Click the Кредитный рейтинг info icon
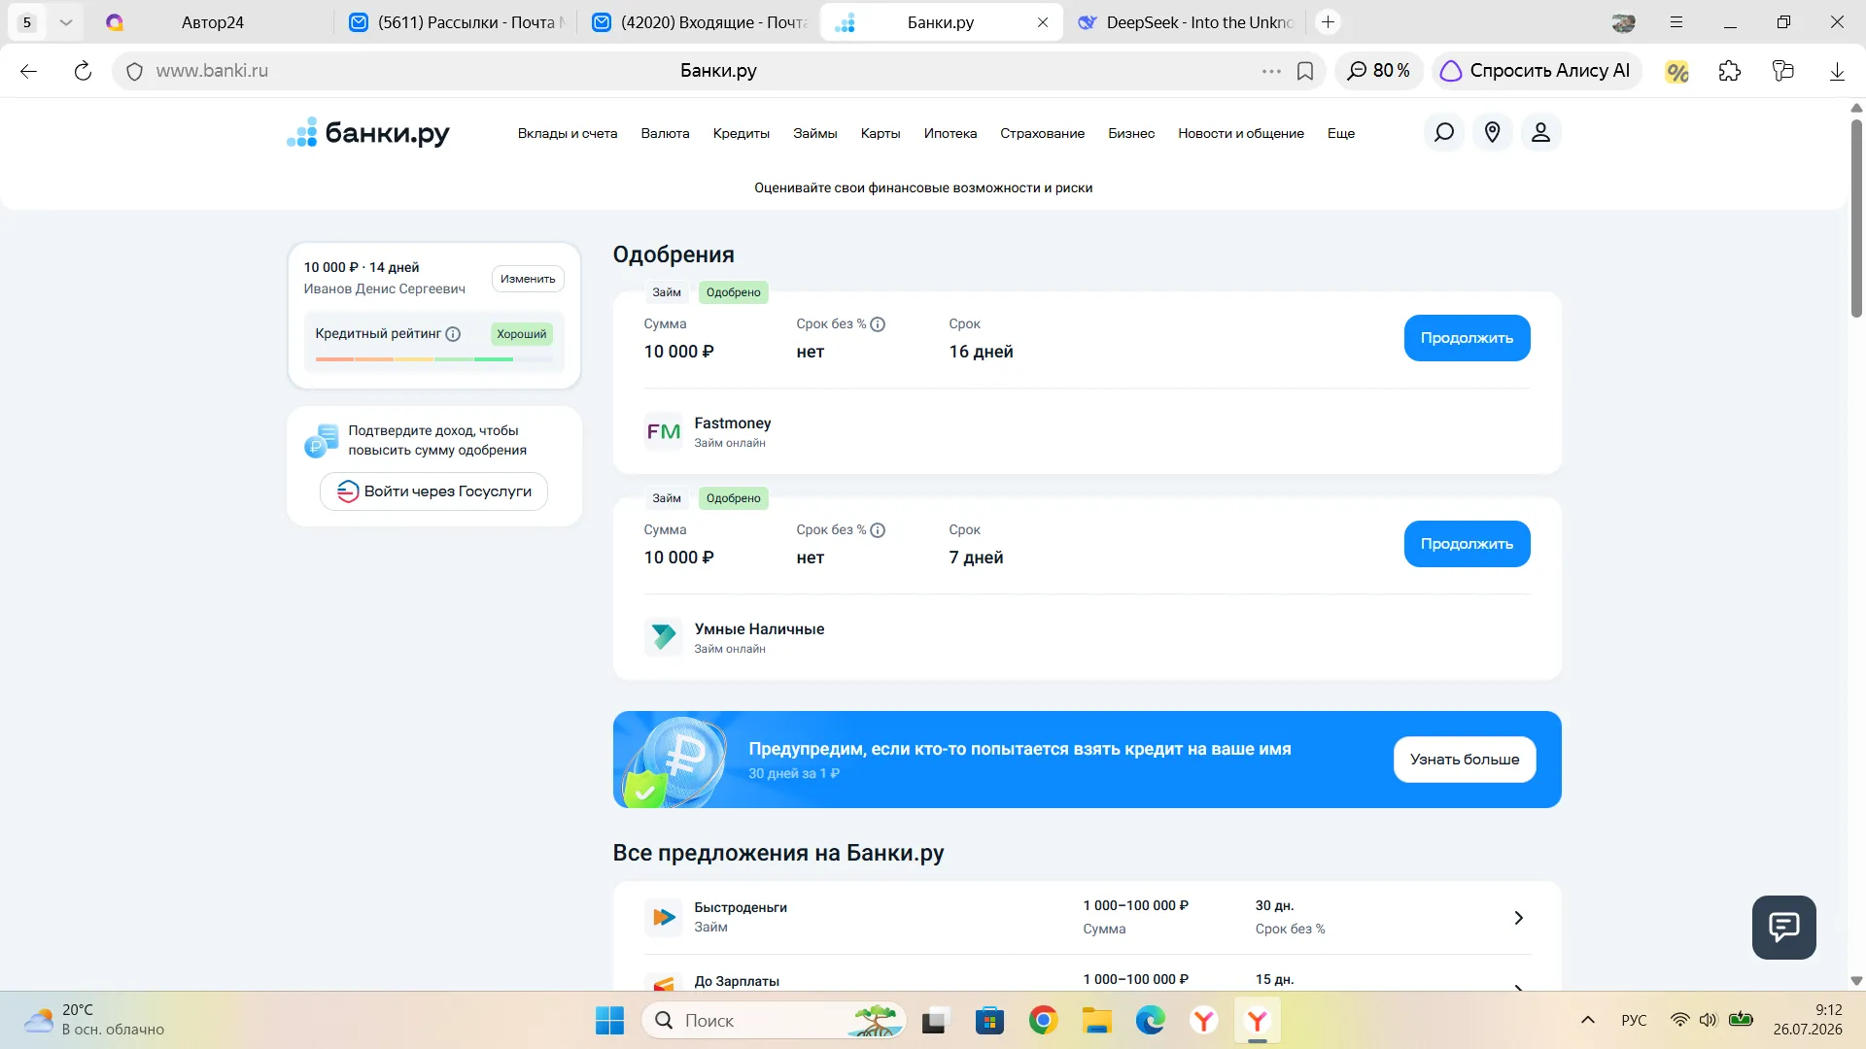 [x=453, y=334]
